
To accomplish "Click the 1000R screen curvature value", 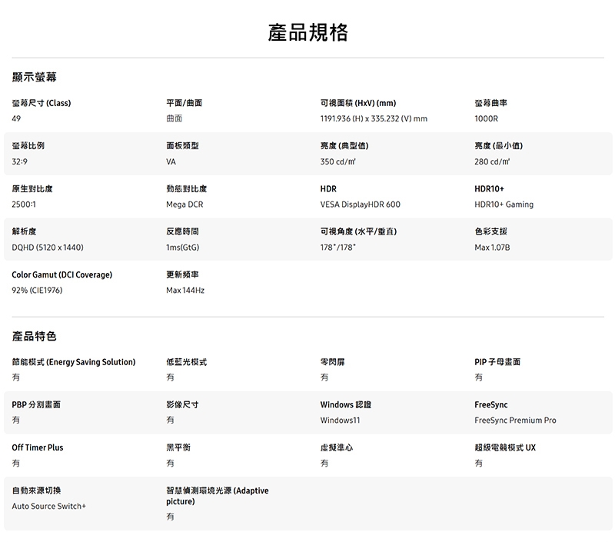I will tap(487, 119).
